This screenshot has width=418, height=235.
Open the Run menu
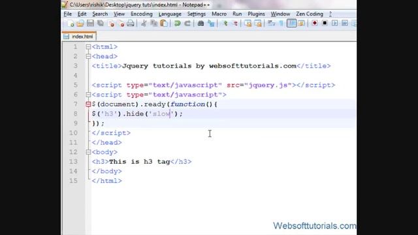click(237, 14)
